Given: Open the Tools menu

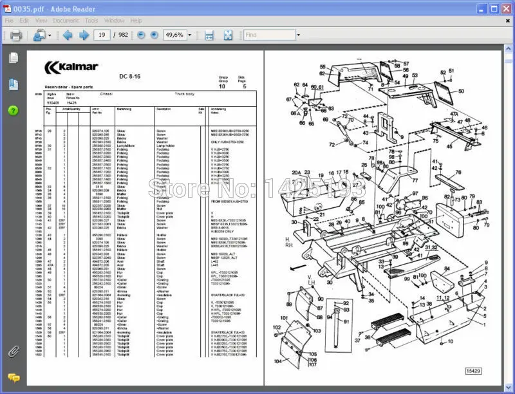Looking at the screenshot, I should 92,20.
